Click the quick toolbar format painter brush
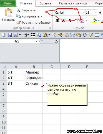Viewport: 103px width, 134px height. click(x=91, y=35)
